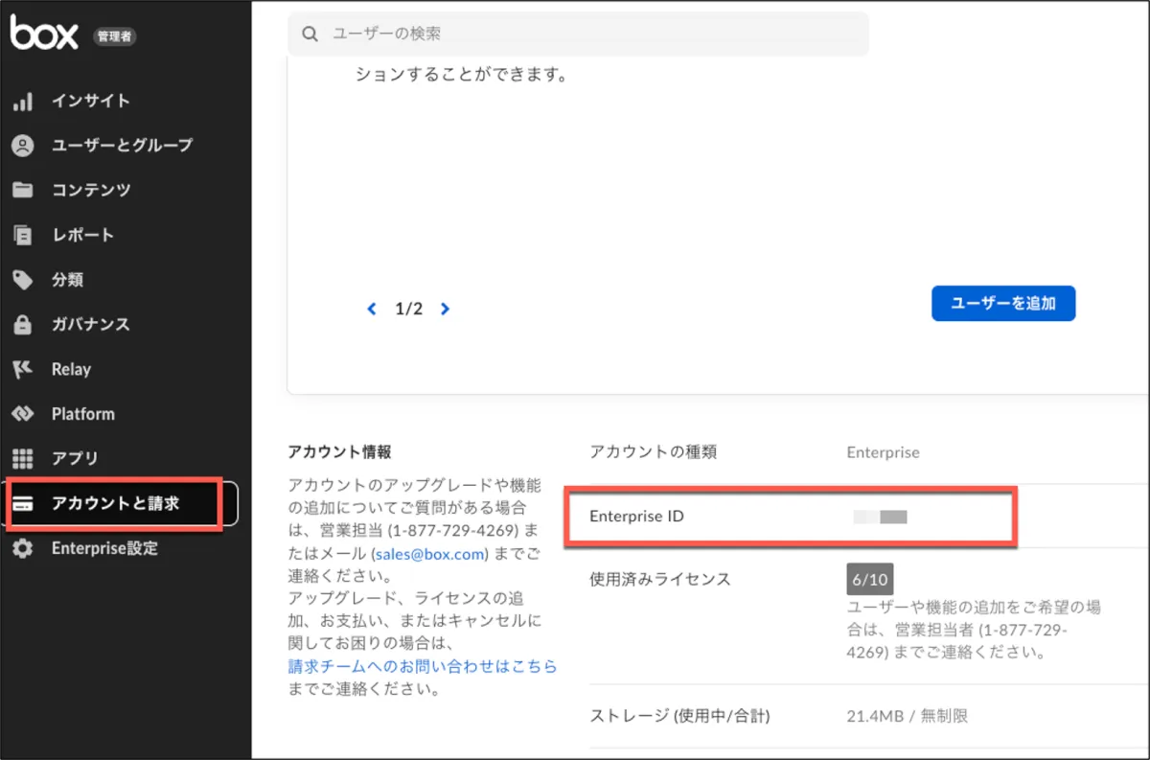
Task: Focus the ユーザーの検索 search field
Action: (578, 34)
